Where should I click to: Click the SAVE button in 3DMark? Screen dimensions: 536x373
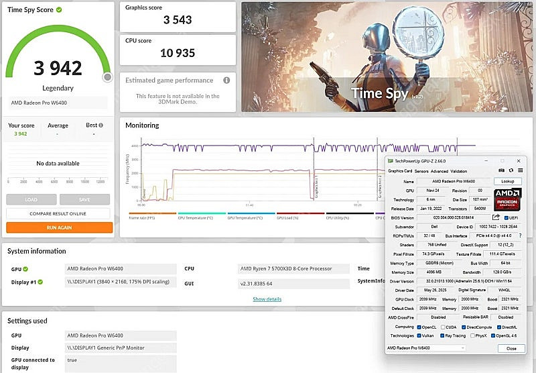click(x=85, y=199)
